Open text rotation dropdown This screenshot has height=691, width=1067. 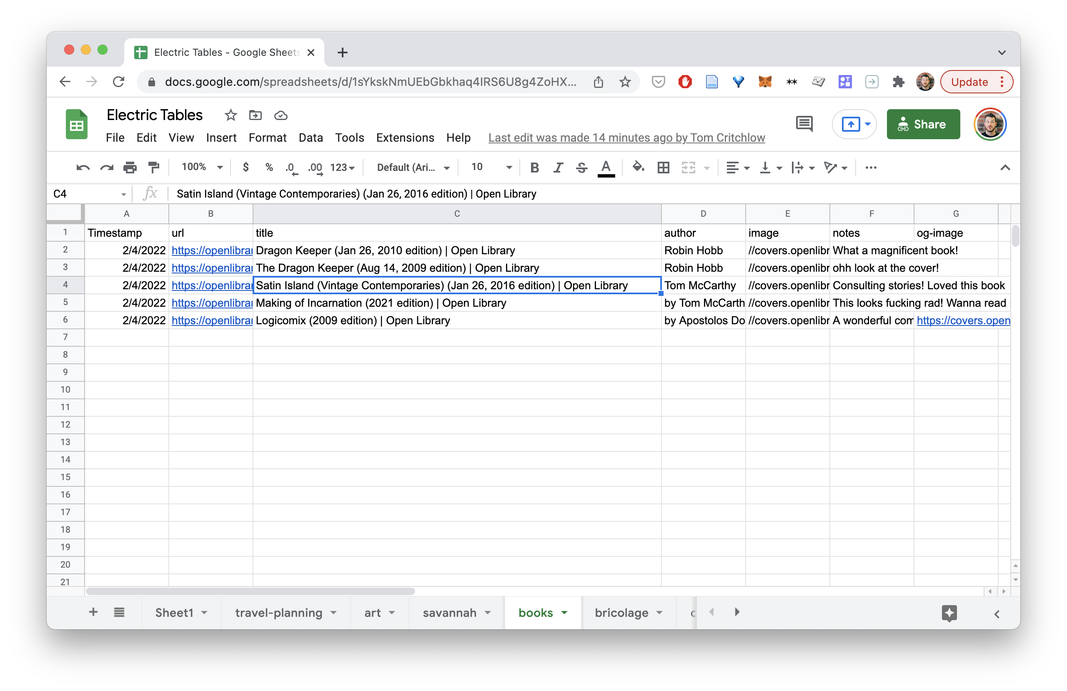[x=836, y=168]
